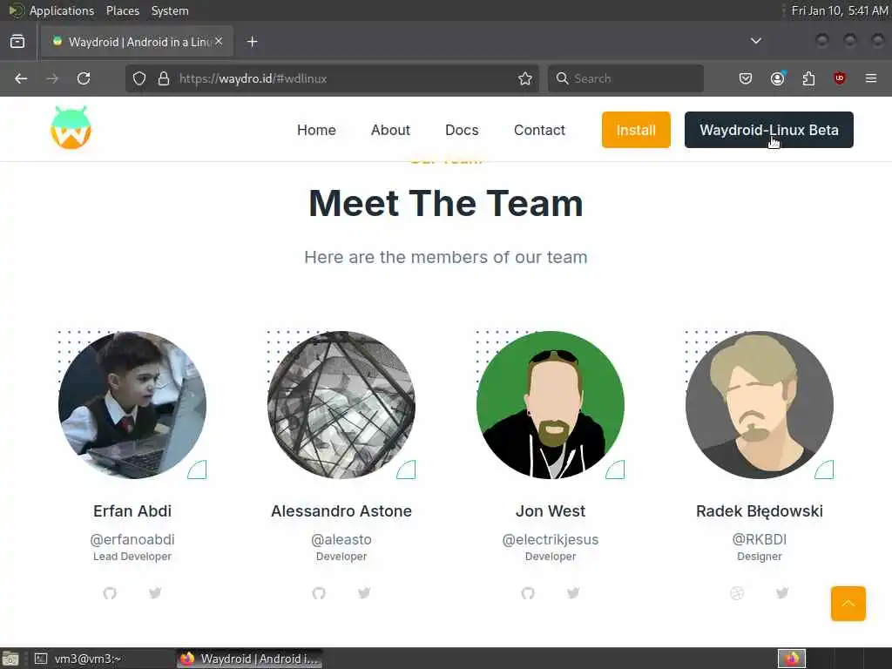
Task: Open Erfan Abdi's Twitter icon
Action: point(155,593)
